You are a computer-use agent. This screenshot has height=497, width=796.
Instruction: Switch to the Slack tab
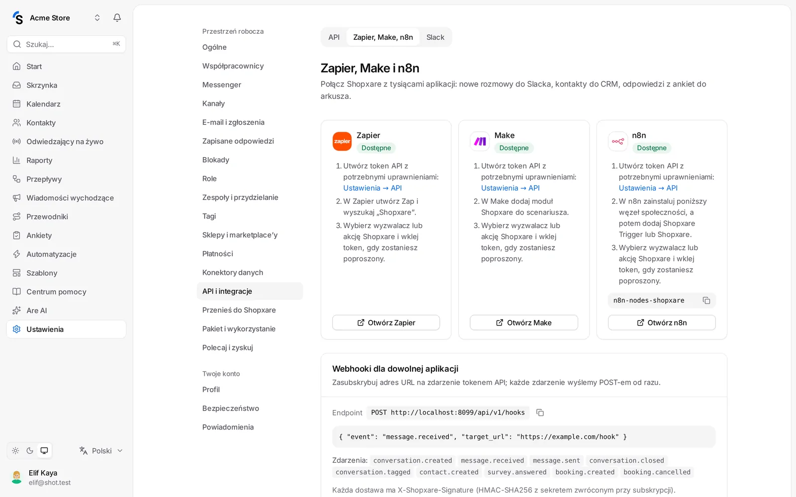435,37
